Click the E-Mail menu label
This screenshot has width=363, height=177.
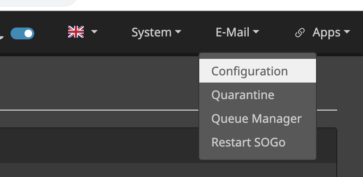tap(232, 33)
